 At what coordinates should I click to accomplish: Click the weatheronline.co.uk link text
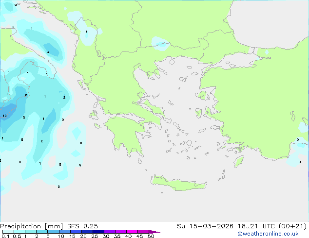pos(268,234)
